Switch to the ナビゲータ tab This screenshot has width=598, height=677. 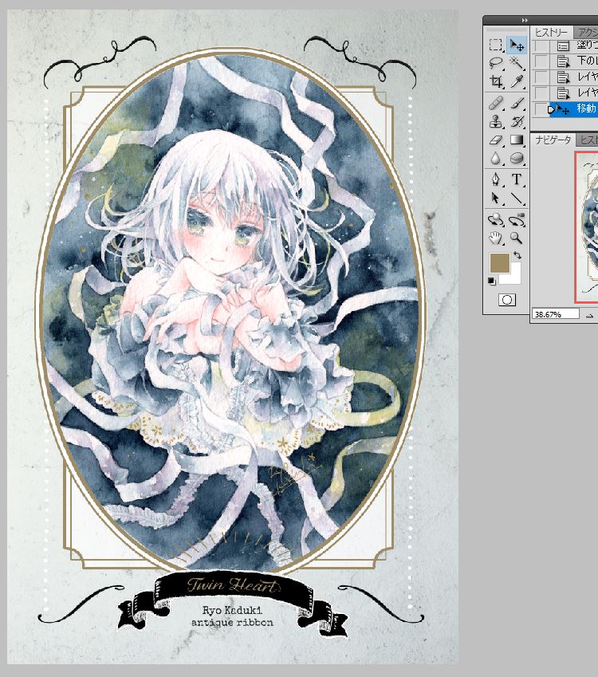coord(553,140)
